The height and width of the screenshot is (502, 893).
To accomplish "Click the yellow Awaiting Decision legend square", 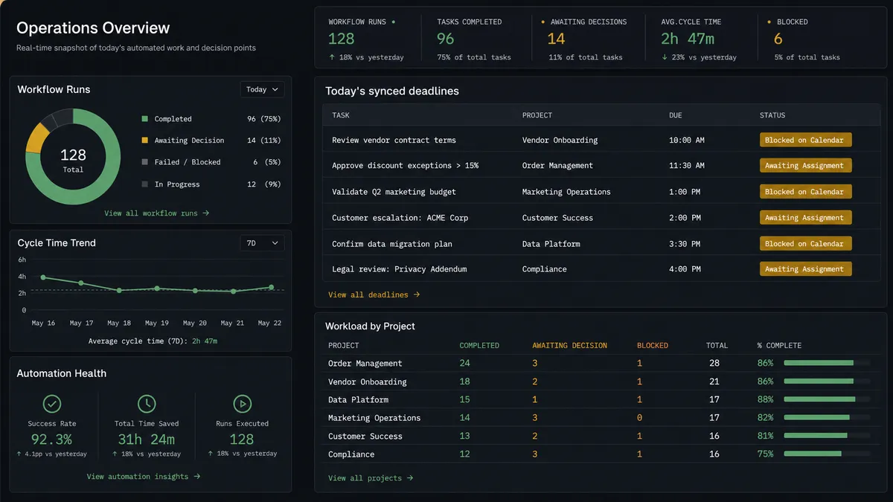I will click(144, 141).
